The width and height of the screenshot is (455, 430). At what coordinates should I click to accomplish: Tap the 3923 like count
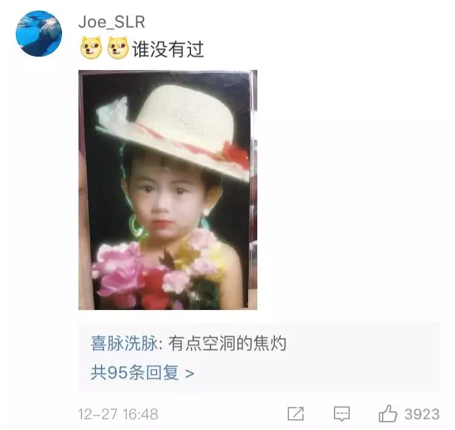[422, 414]
